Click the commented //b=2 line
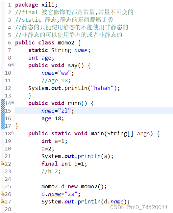Image resolution: width=173 pixels, height=213 pixels. pos(51,172)
